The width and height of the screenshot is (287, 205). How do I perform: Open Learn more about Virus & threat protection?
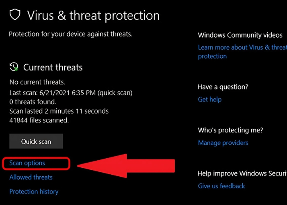[x=242, y=52]
